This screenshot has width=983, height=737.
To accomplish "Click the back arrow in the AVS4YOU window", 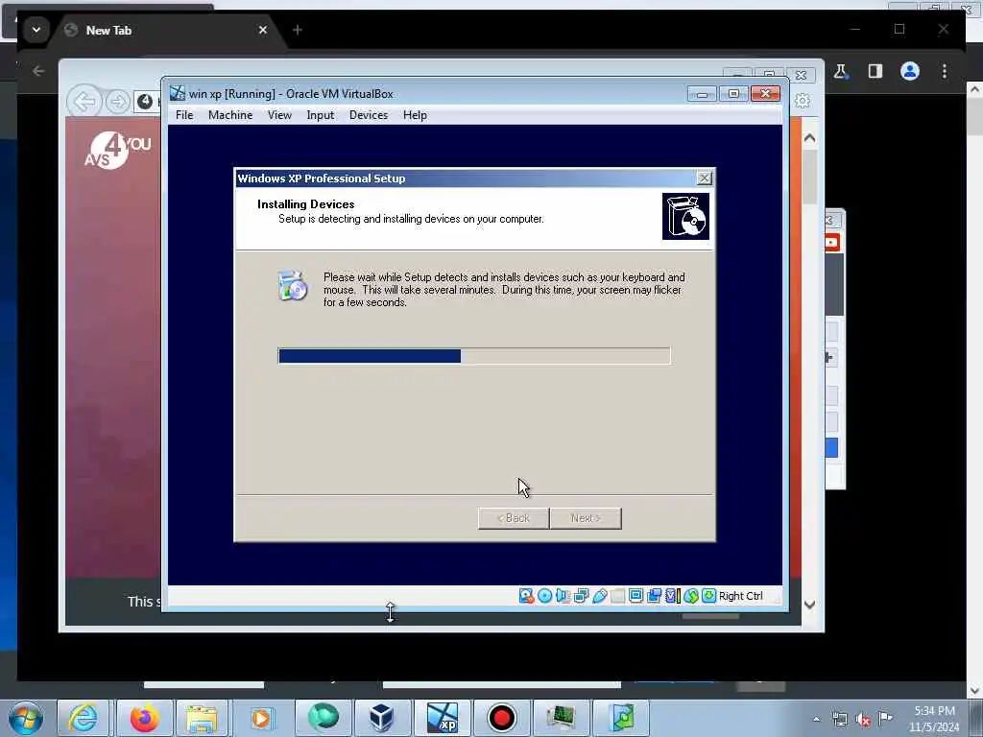I will (84, 101).
